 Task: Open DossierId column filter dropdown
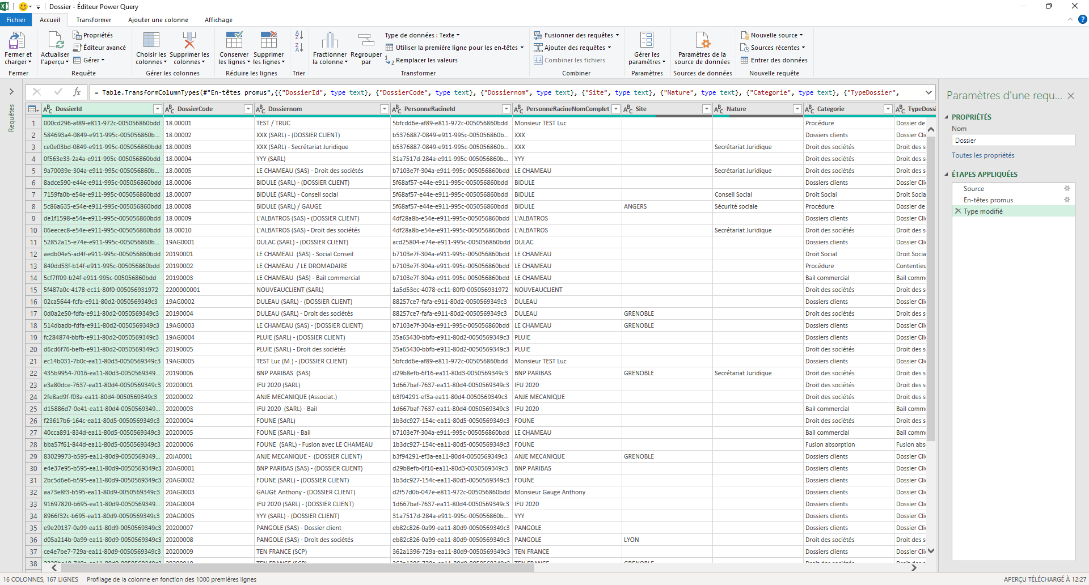158,109
